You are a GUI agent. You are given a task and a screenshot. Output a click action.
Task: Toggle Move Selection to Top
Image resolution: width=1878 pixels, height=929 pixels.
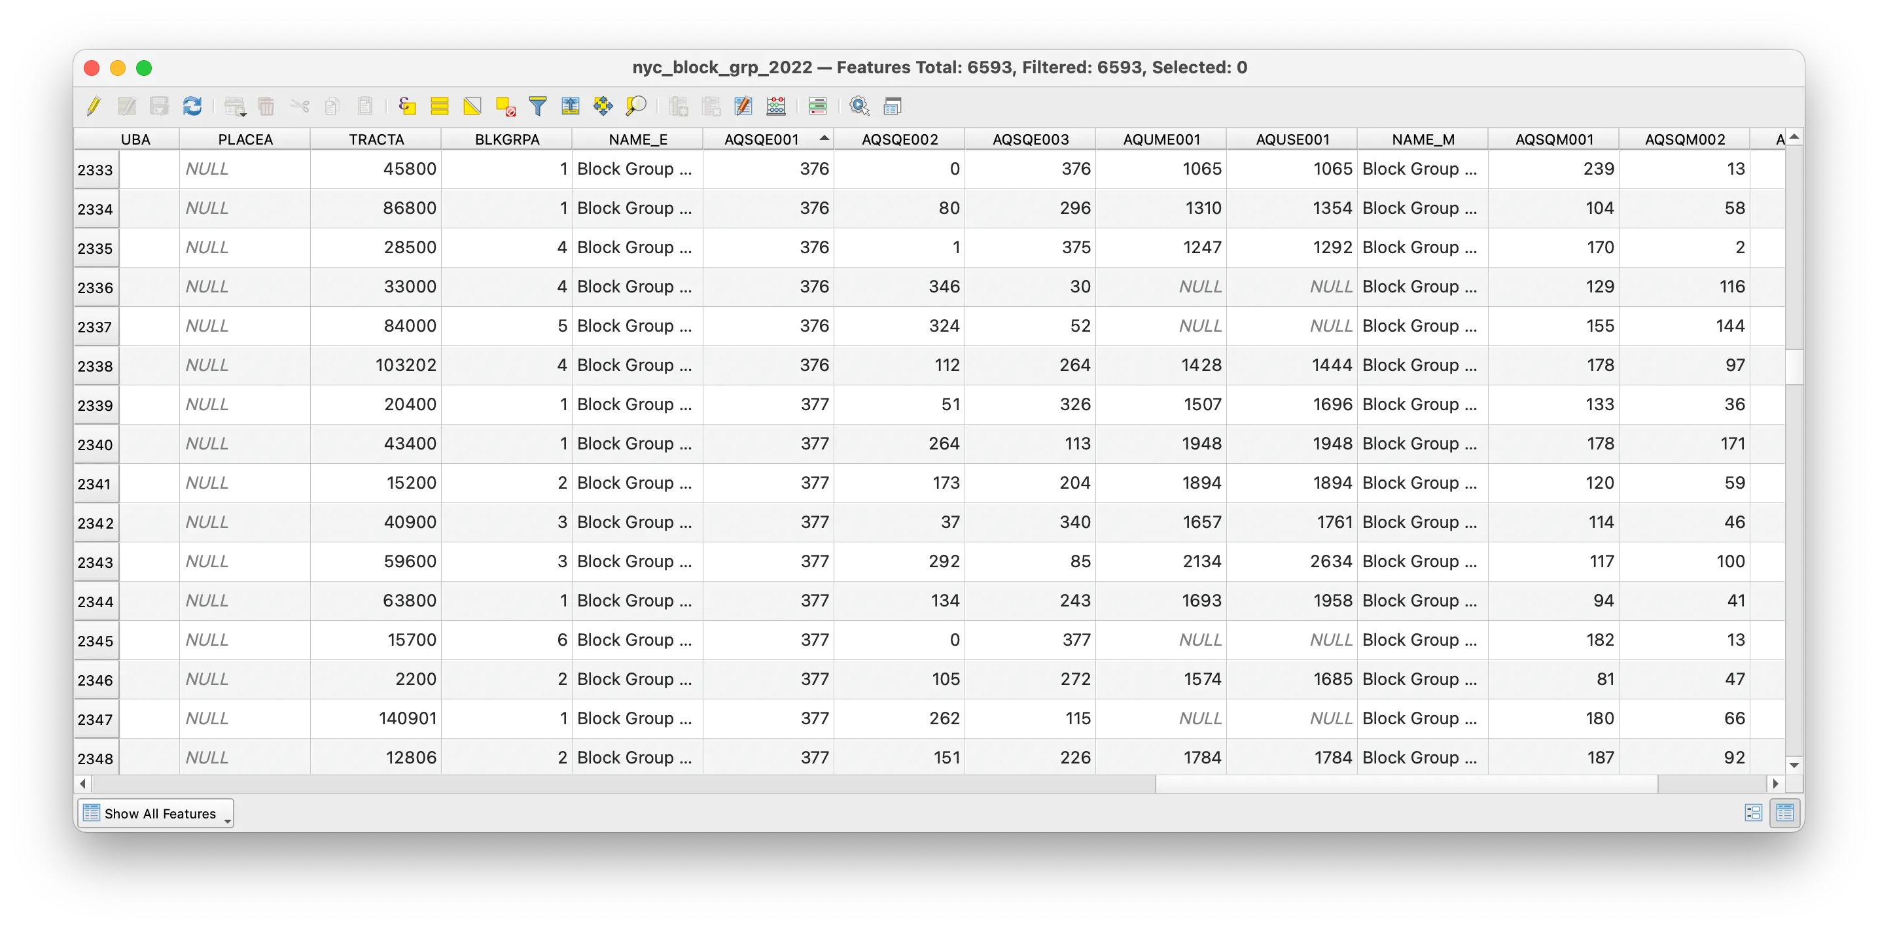coord(570,107)
